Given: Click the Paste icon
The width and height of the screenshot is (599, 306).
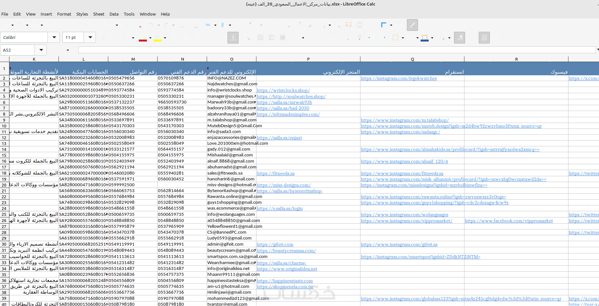Looking at the screenshot, I should coord(109,25).
